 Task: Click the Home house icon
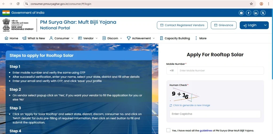(x=6, y=38)
